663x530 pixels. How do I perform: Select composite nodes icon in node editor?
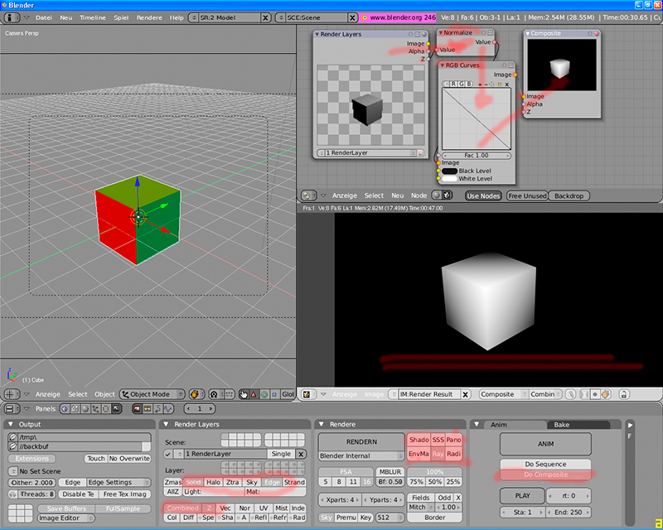pyautogui.click(x=448, y=195)
